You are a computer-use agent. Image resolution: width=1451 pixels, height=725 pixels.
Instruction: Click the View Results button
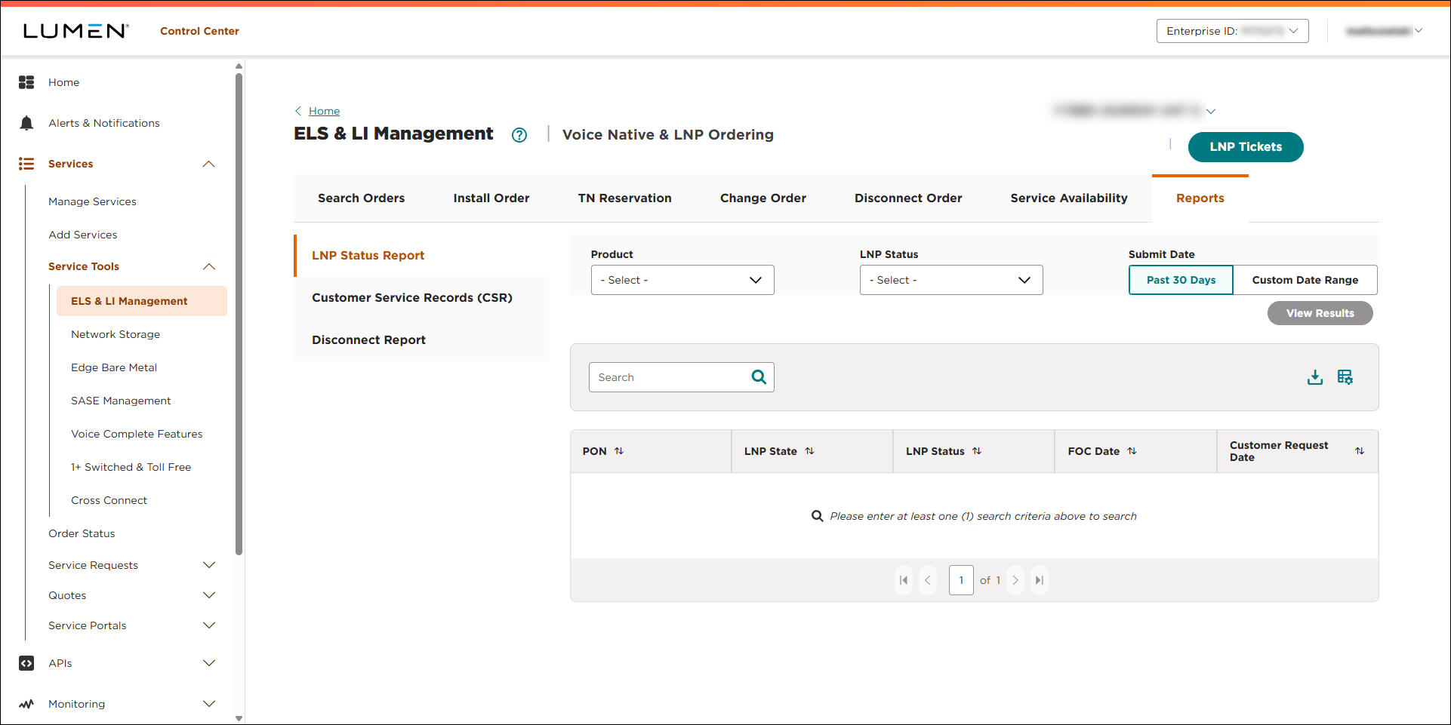1320,312
